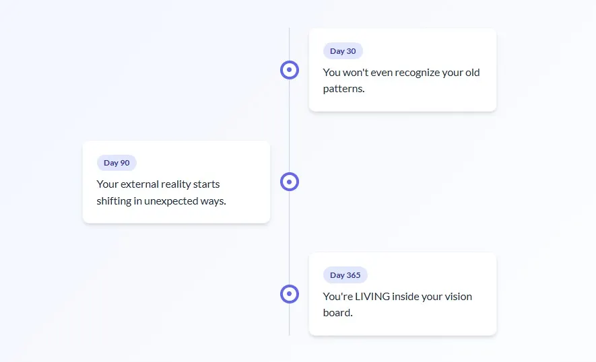Click the word 'board.' in Day 365 card
Screen dimensions: 596x362
[x=337, y=313]
